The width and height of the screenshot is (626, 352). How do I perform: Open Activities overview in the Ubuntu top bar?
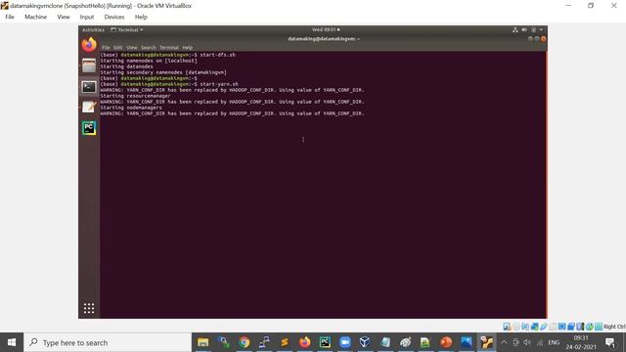[93, 30]
